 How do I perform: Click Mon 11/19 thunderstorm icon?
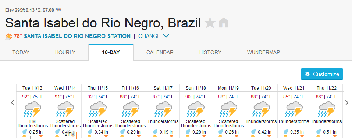tap(228, 109)
